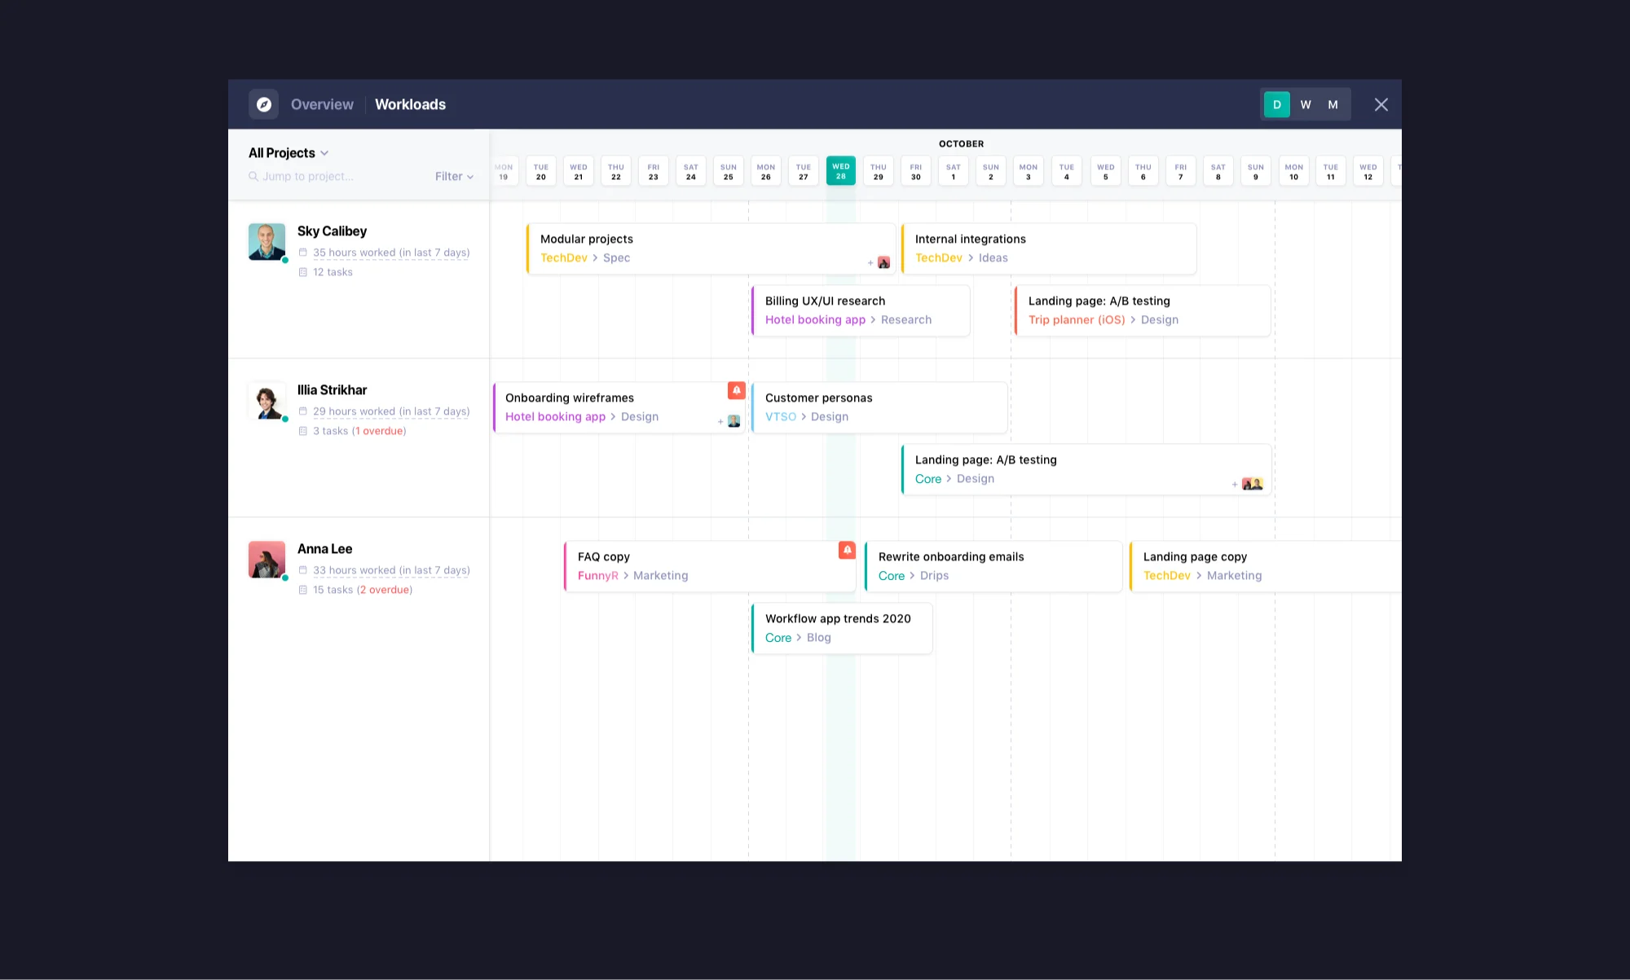Open the Overview tab
The width and height of the screenshot is (1630, 980).
click(x=322, y=104)
